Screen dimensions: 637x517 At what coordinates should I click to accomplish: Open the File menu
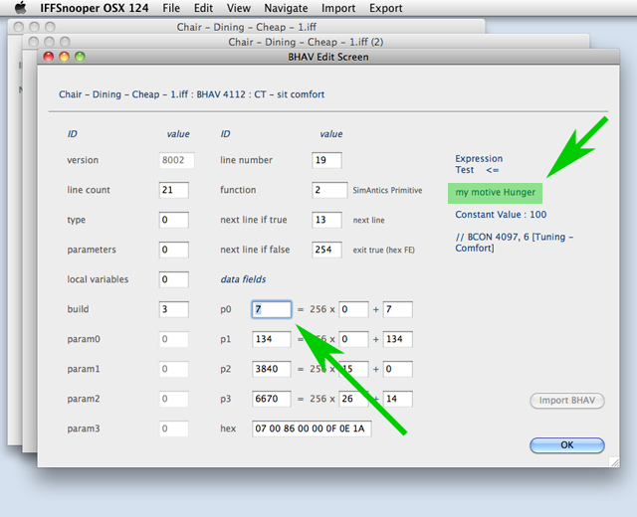coord(171,8)
